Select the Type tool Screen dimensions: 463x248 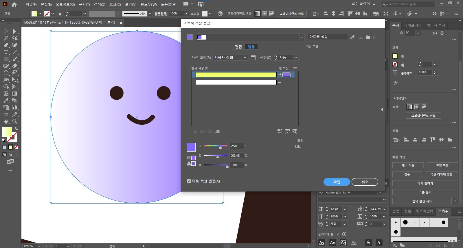point(6,52)
